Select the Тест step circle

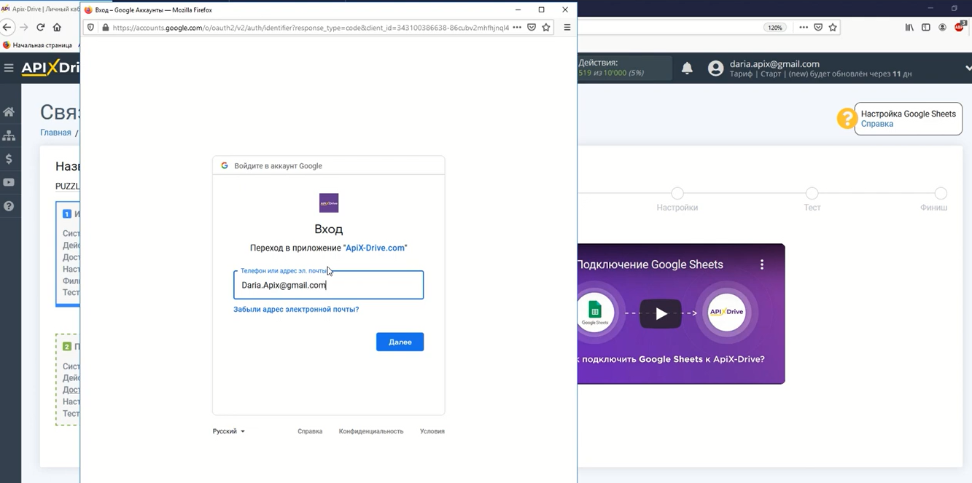812,193
